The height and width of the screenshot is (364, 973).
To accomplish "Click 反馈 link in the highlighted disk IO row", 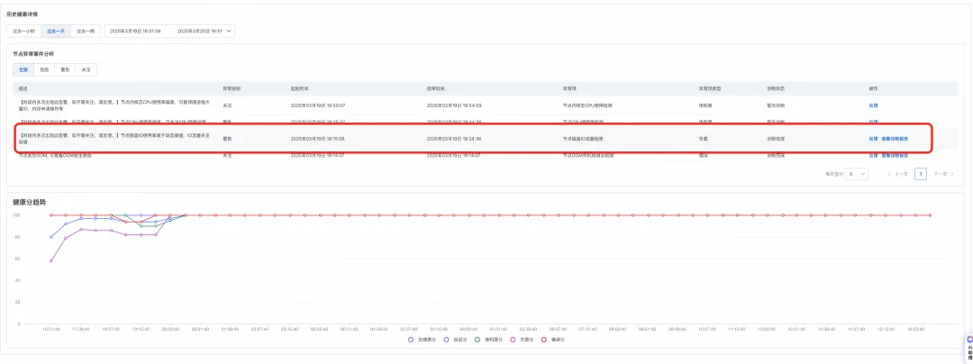I will coord(873,138).
